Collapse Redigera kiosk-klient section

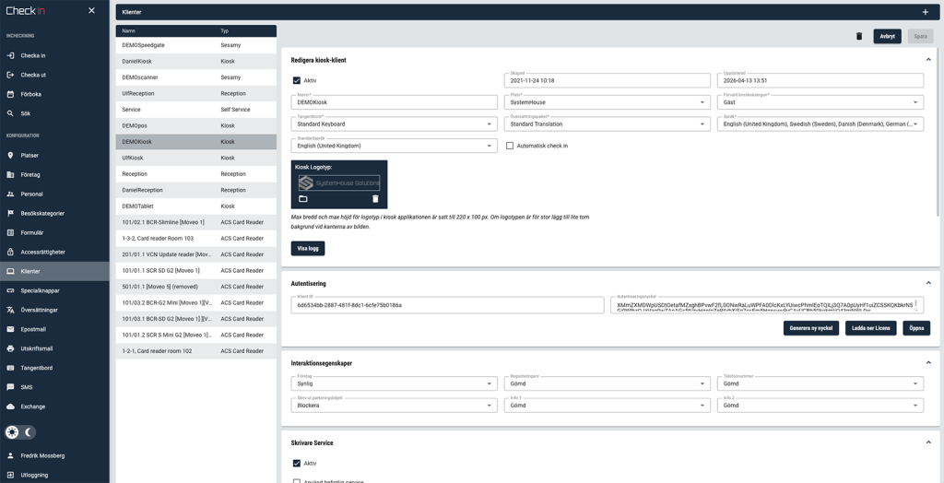pyautogui.click(x=928, y=60)
